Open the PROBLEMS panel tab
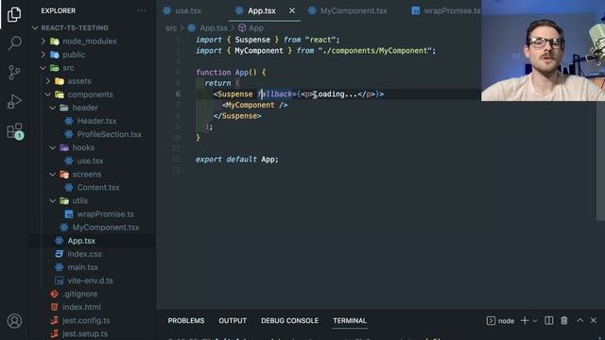Viewport: 605px width, 340px height. (x=186, y=321)
